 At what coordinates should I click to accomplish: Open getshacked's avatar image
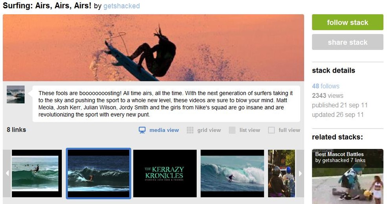coord(16,94)
